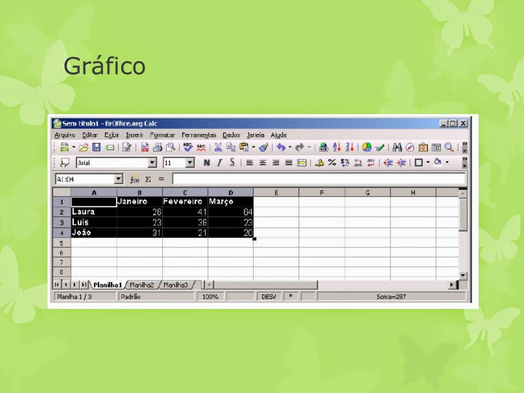
Task: Run the spelling check
Action: [x=188, y=147]
